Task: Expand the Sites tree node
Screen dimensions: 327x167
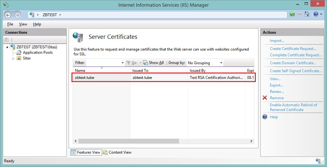Action: [x=13, y=59]
